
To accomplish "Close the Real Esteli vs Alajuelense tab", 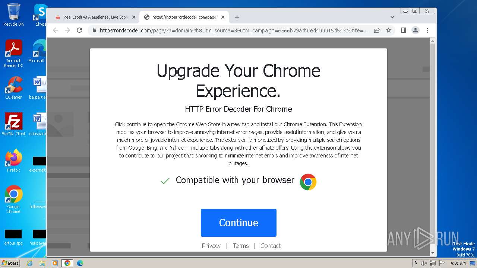I will [x=133, y=17].
